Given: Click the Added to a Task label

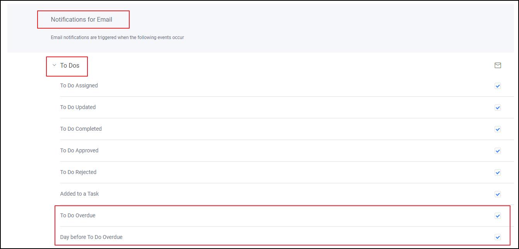Looking at the screenshot, I should 79,194.
